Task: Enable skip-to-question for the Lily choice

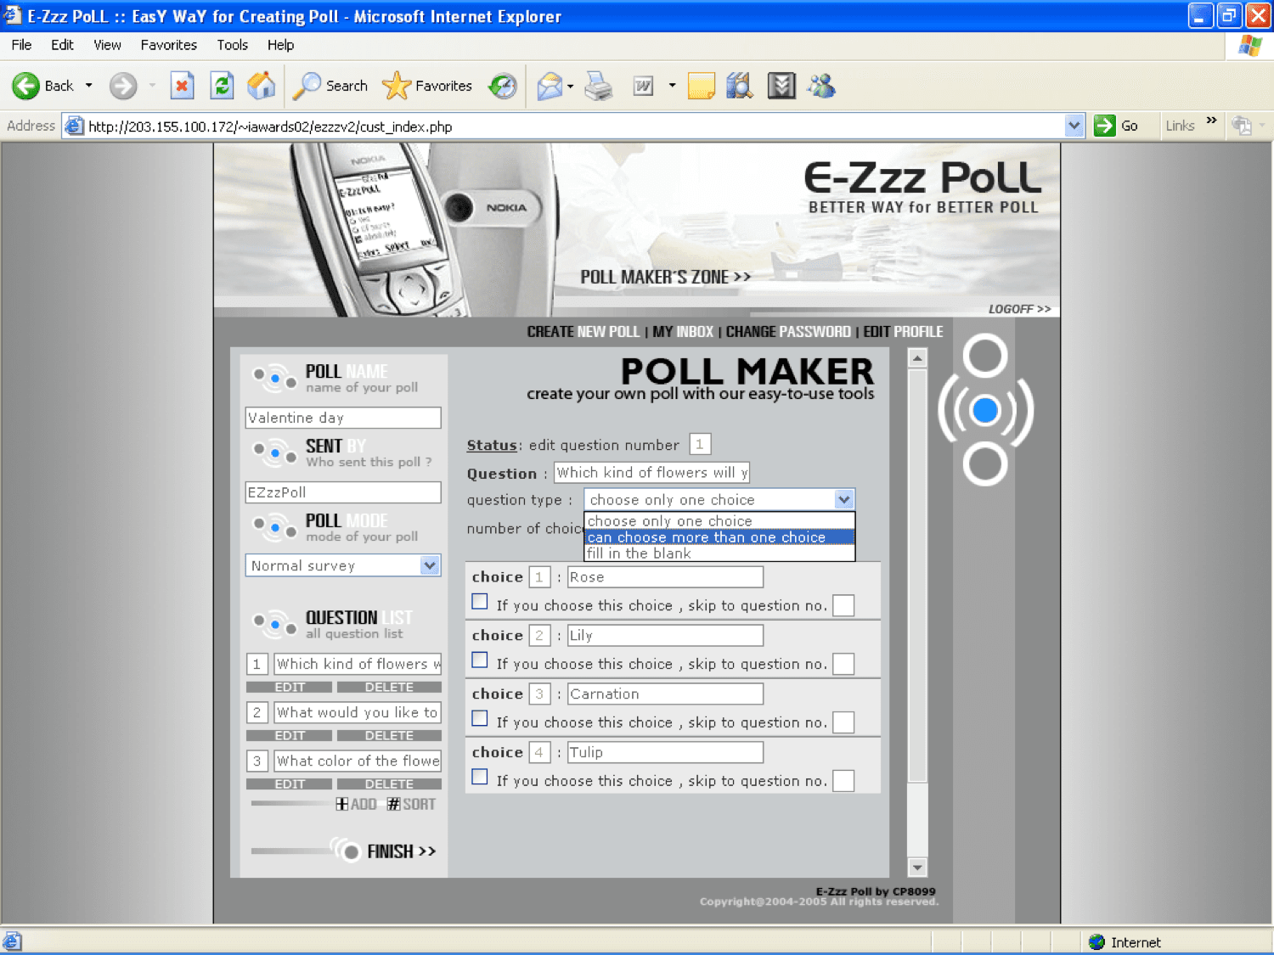Action: tap(479, 660)
